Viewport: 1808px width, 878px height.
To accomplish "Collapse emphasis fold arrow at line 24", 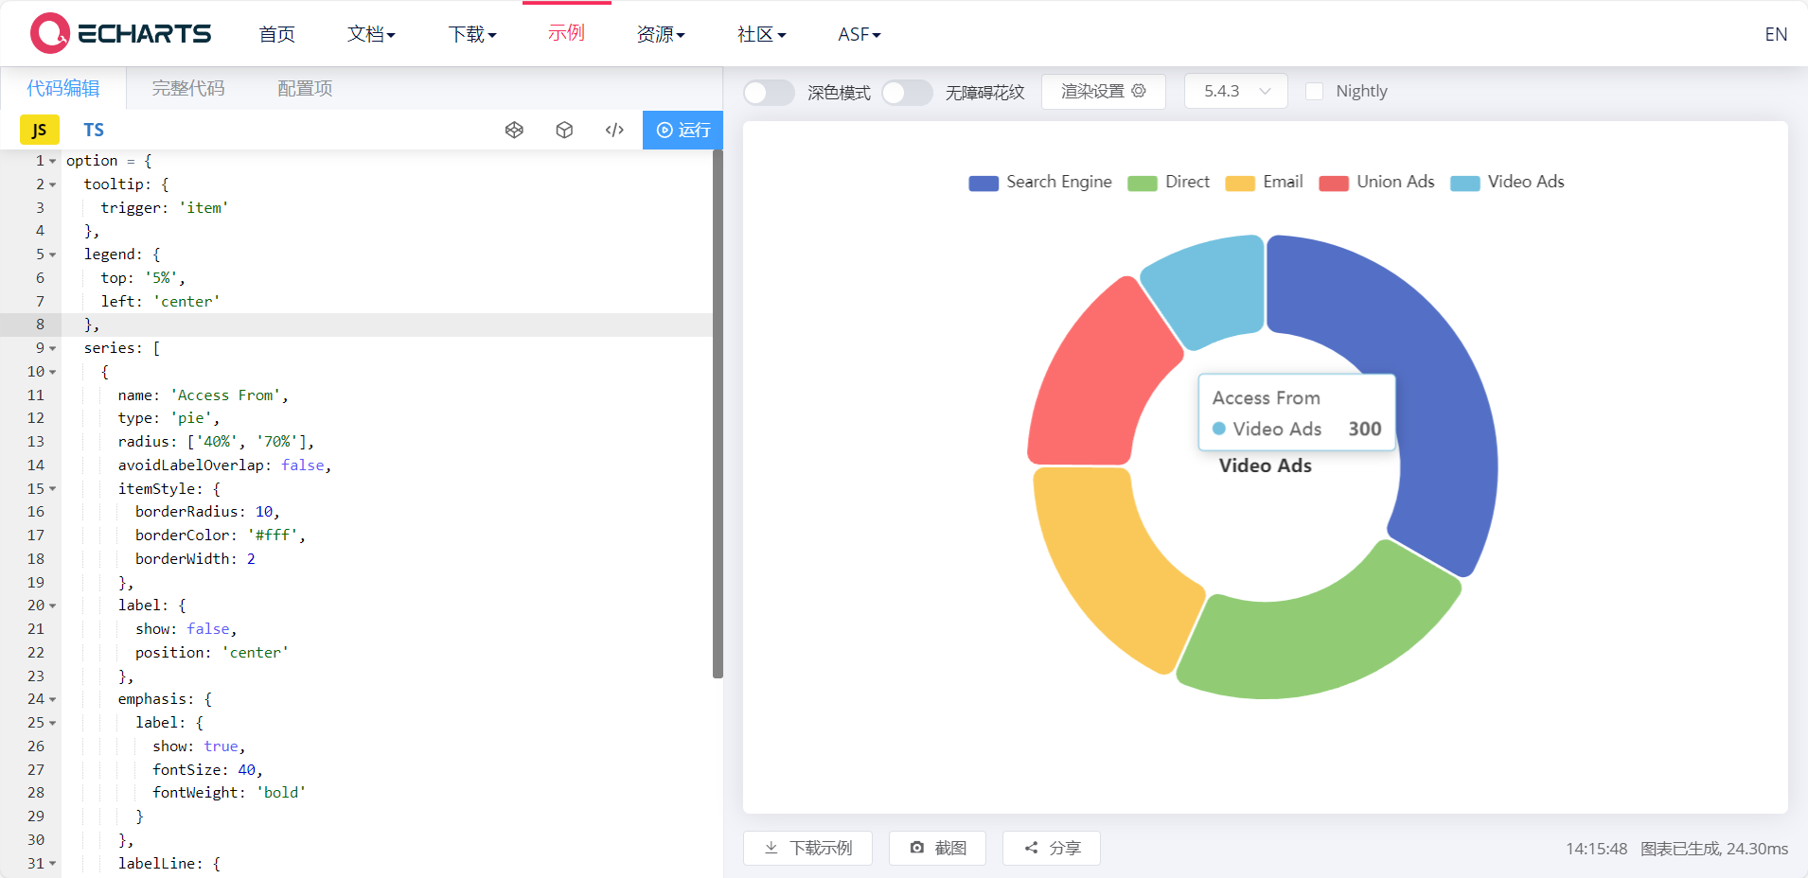I will (53, 699).
